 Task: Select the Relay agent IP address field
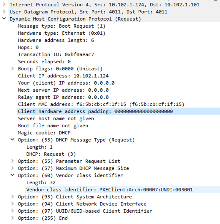click(x=53, y=97)
